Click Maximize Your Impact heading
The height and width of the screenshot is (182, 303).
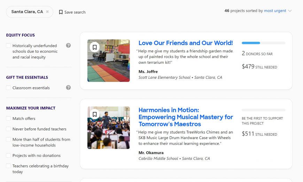31,108
